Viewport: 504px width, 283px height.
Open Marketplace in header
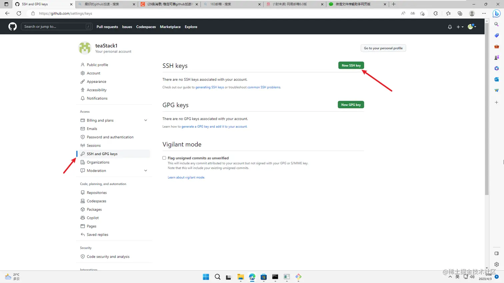click(x=170, y=27)
